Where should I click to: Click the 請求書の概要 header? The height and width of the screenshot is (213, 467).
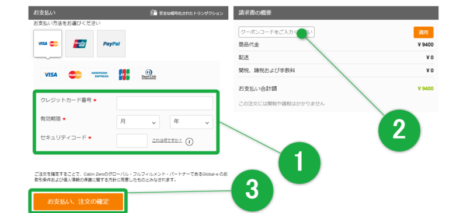pos(255,13)
